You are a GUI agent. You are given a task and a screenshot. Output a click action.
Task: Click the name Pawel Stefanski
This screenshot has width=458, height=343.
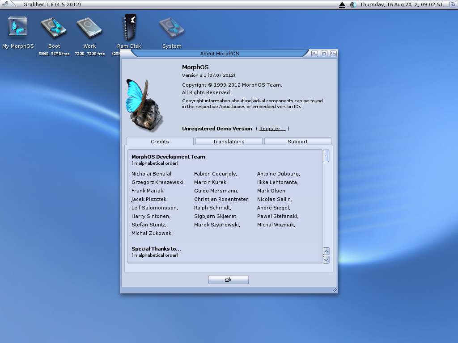[x=277, y=216]
